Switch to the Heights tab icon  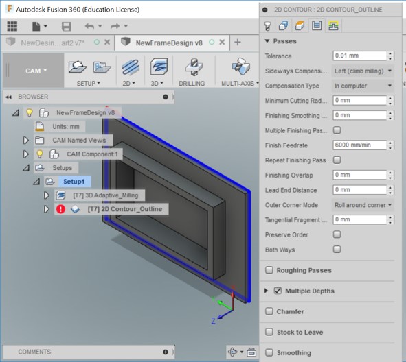tap(300, 25)
